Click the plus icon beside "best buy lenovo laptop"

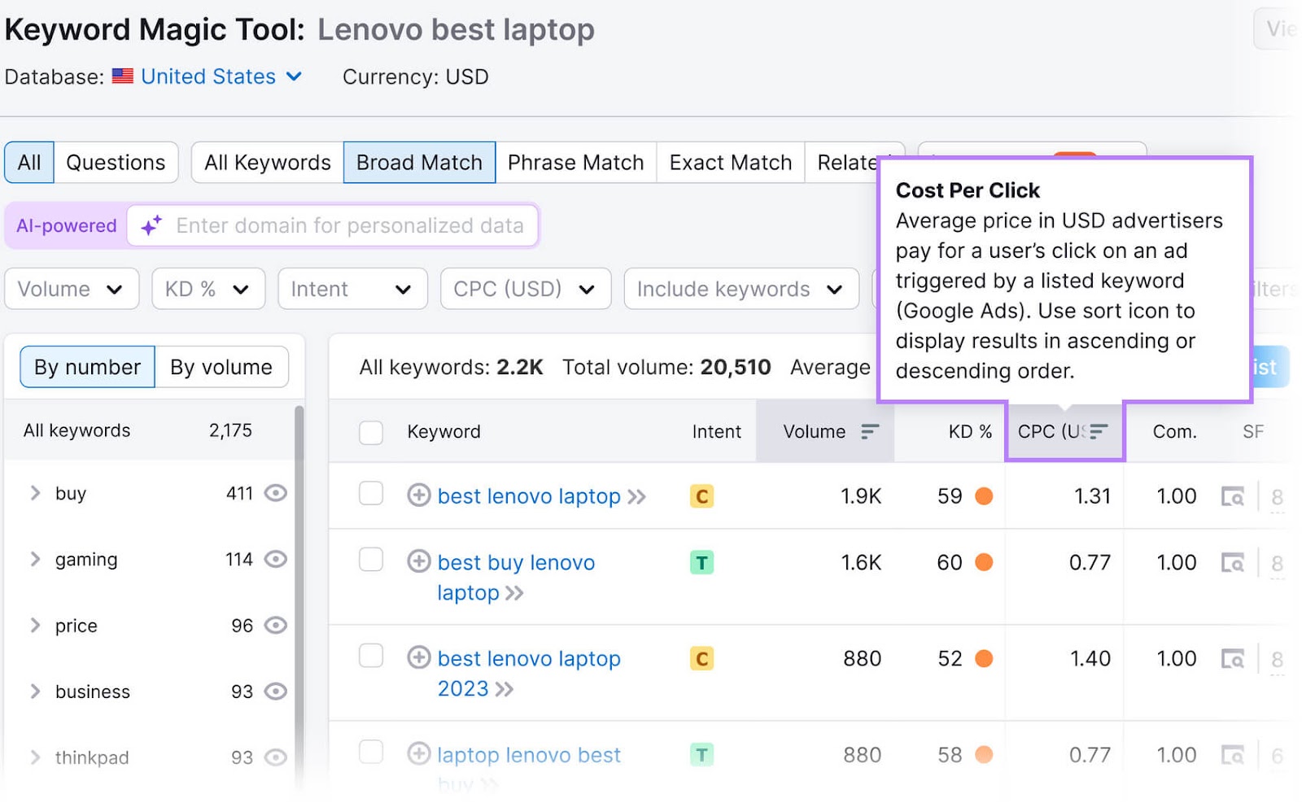[x=418, y=561]
